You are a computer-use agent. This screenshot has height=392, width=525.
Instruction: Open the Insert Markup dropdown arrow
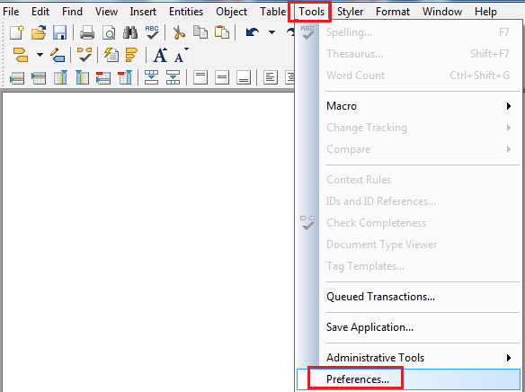pyautogui.click(x=40, y=55)
